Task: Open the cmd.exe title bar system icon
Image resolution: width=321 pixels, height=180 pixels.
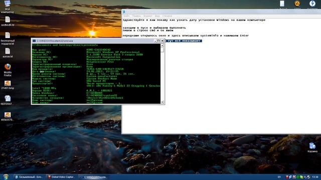Action: (x=34, y=41)
